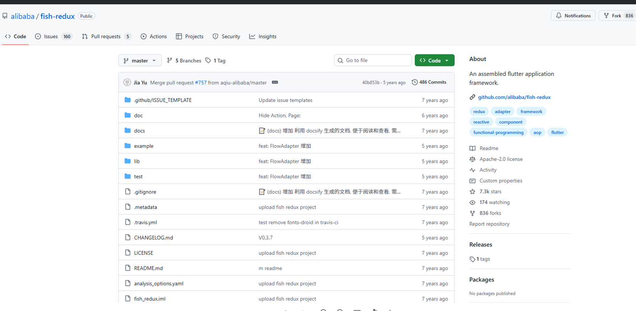Open pull request #757 link
636x311 pixels.
(201, 82)
